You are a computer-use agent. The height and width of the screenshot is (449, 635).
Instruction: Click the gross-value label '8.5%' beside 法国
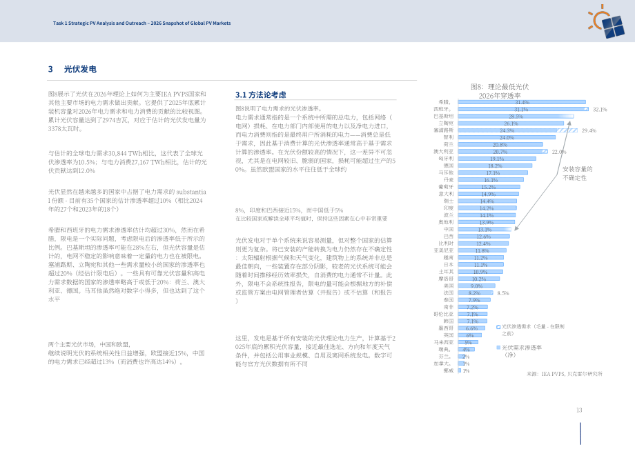pos(503,293)
